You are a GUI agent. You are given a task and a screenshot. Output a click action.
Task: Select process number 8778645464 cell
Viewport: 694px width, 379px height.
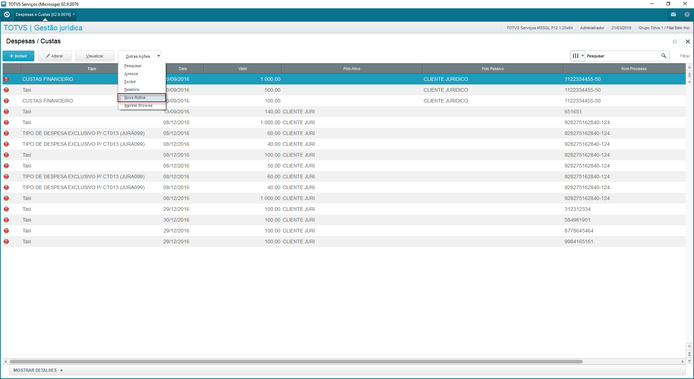[x=579, y=231]
